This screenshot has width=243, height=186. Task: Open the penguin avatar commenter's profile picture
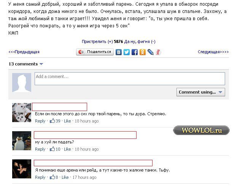pyautogui.click(x=22, y=141)
